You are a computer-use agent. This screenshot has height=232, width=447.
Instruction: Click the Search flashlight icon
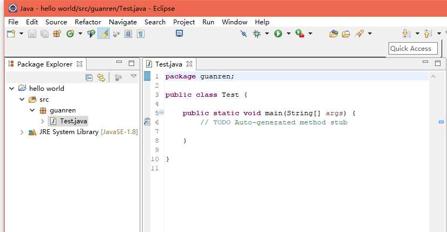point(359,34)
